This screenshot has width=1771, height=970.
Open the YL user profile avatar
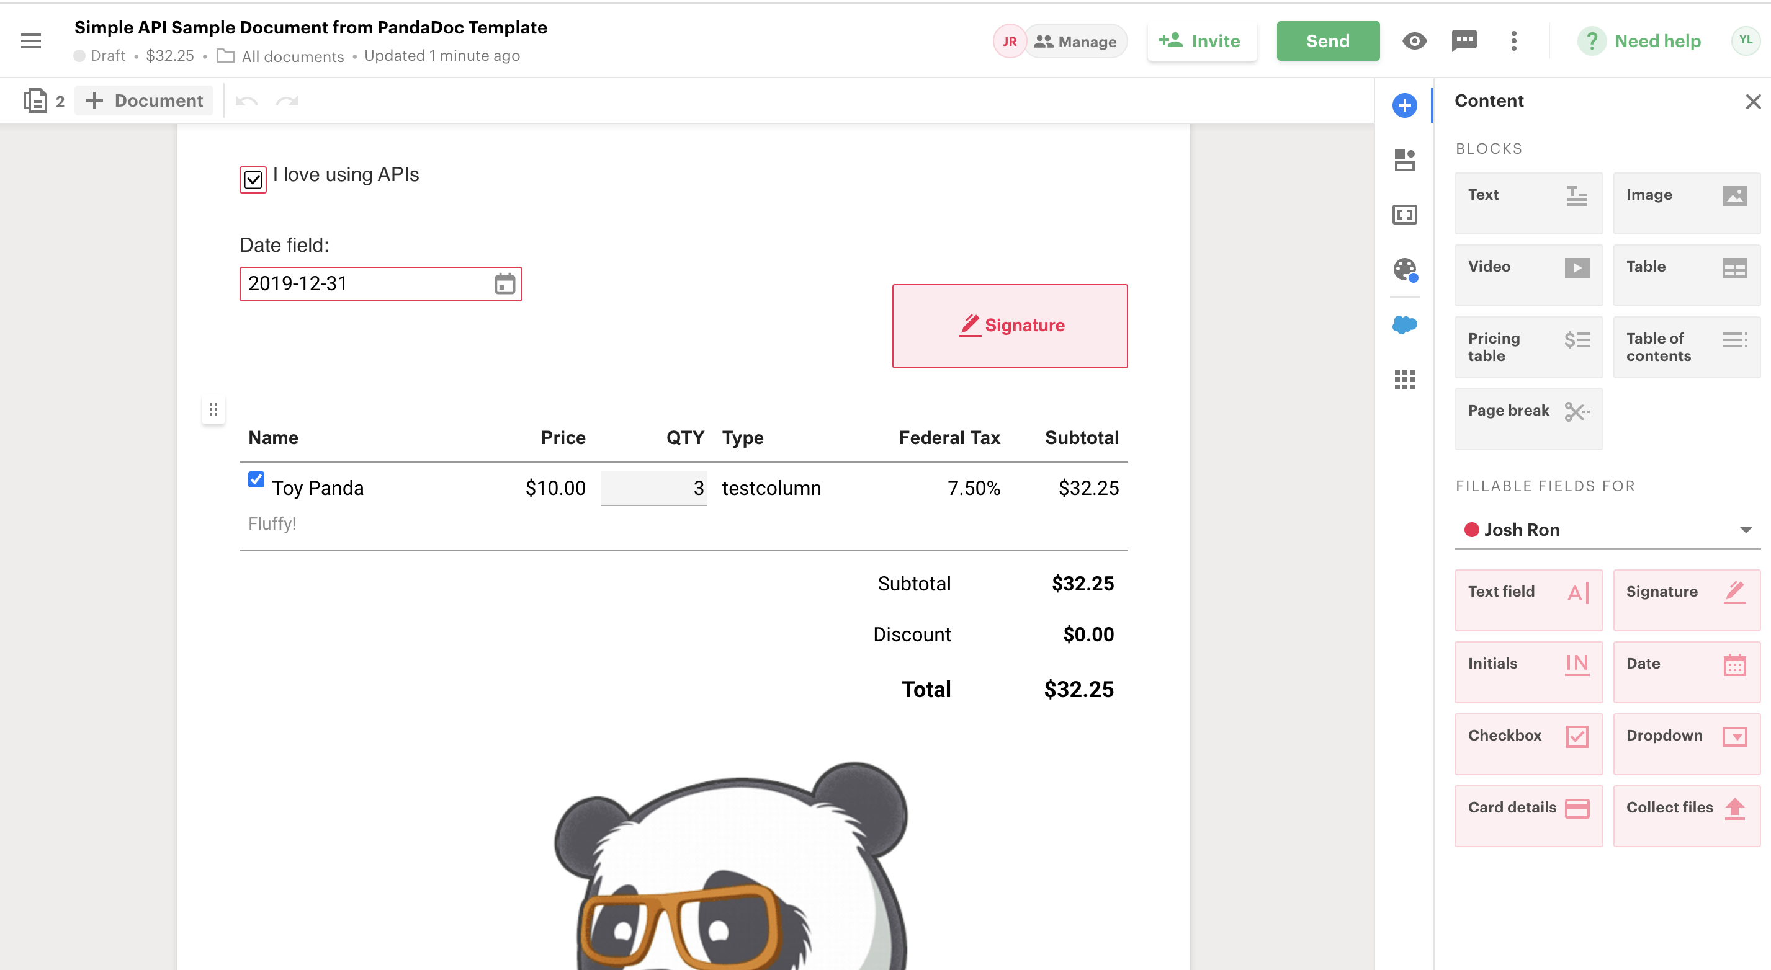1745,40
